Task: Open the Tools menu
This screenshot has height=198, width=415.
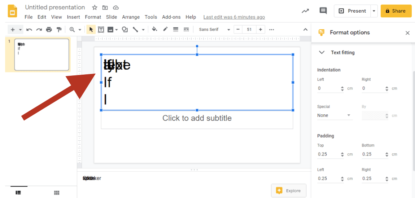Action: click(x=151, y=17)
